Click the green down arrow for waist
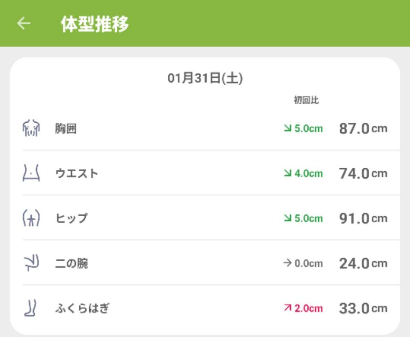The height and width of the screenshot is (337, 410). click(x=287, y=174)
